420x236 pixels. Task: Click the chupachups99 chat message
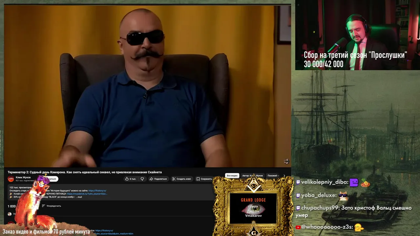(x=353, y=211)
